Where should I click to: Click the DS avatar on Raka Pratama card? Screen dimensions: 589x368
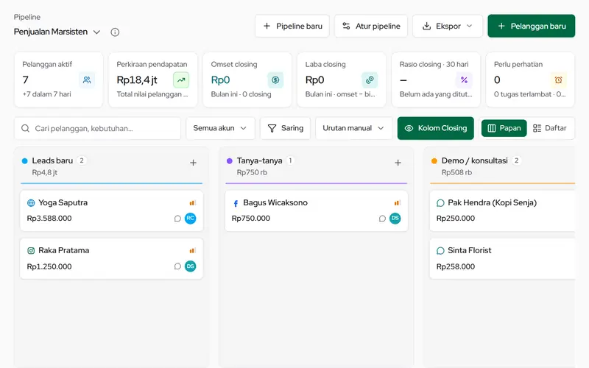(x=191, y=266)
